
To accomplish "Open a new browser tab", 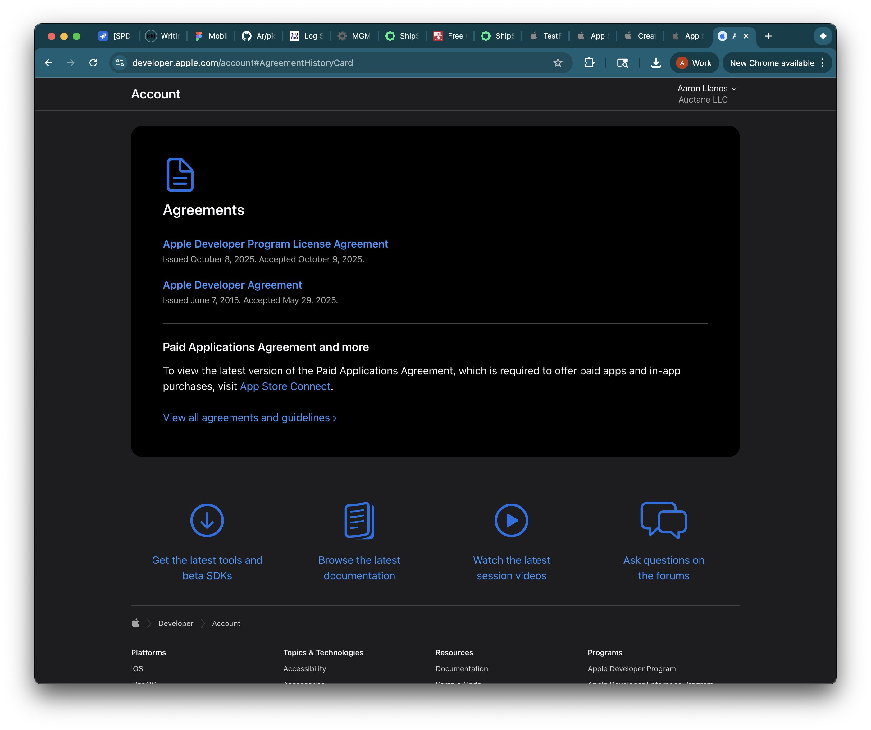I will (x=768, y=36).
